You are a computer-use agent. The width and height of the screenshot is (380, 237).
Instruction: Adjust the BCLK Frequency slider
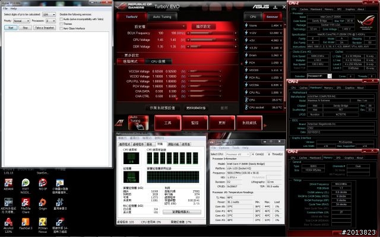[211, 33]
